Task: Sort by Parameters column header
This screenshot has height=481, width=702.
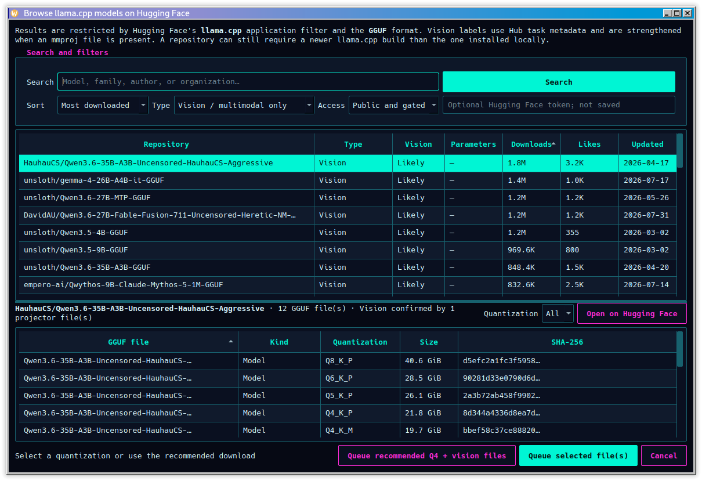Action: pyautogui.click(x=473, y=144)
